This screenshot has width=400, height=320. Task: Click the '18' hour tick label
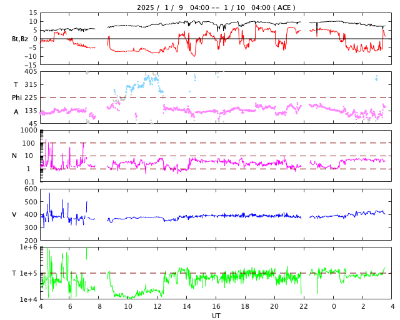point(245,306)
